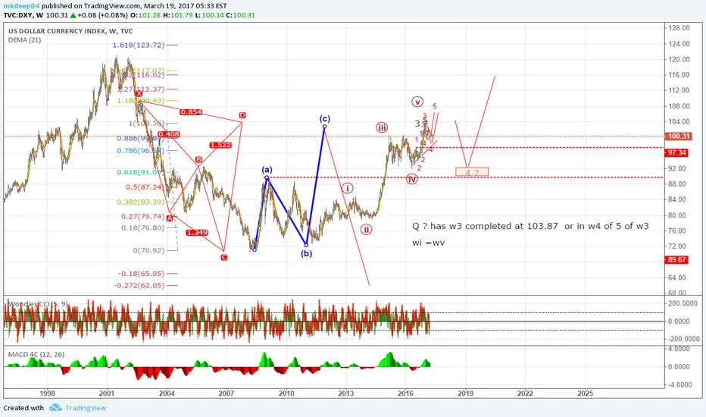
Task: Click the blue (c) wave label
Action: [x=325, y=118]
